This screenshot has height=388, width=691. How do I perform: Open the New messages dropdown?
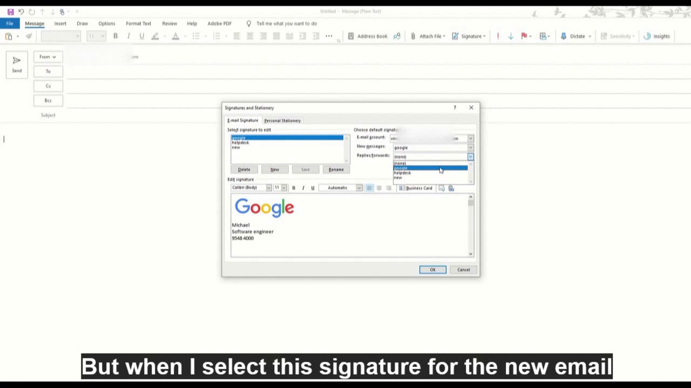point(471,148)
